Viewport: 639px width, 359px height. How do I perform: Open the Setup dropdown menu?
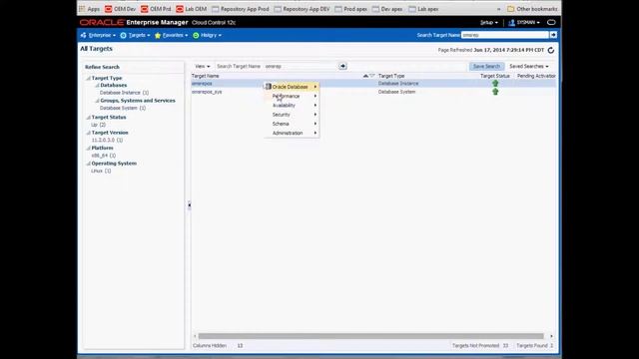[x=488, y=23]
